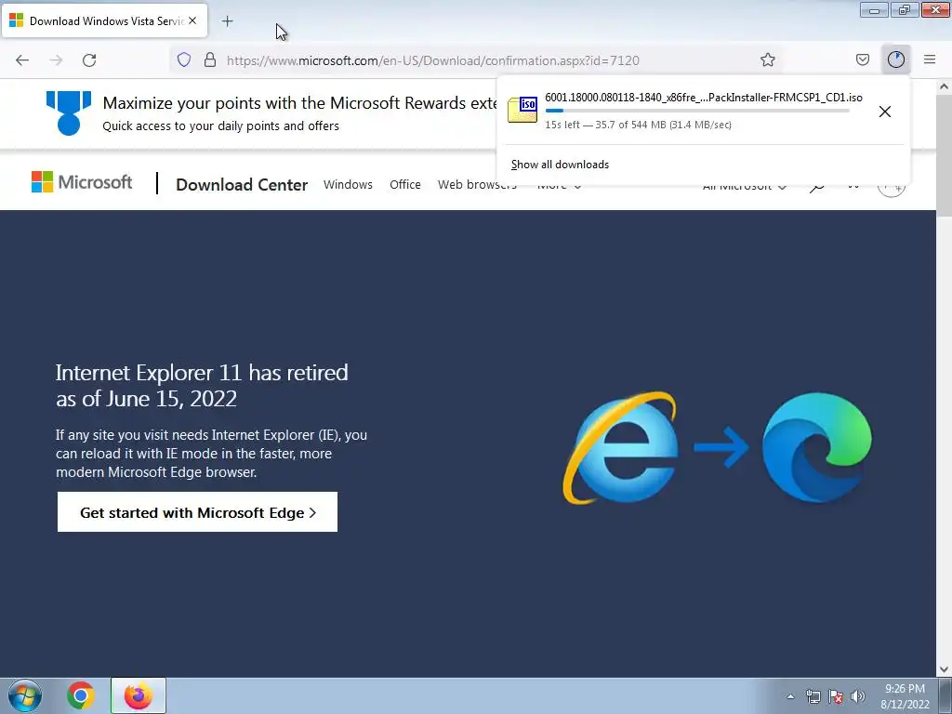952x714 pixels.
Task: Open the Windows nav link
Action: [348, 185]
